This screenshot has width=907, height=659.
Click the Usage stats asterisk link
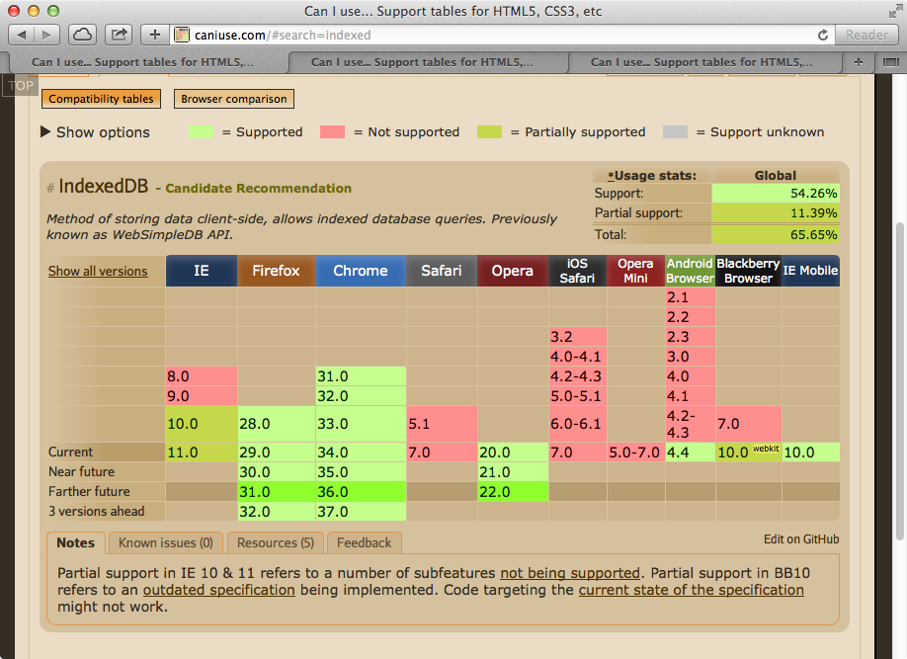pos(611,175)
